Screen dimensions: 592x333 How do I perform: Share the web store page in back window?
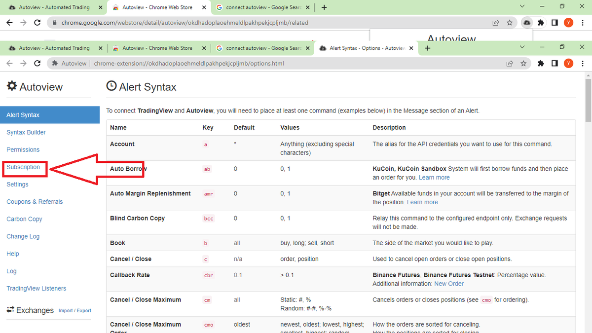(x=496, y=23)
